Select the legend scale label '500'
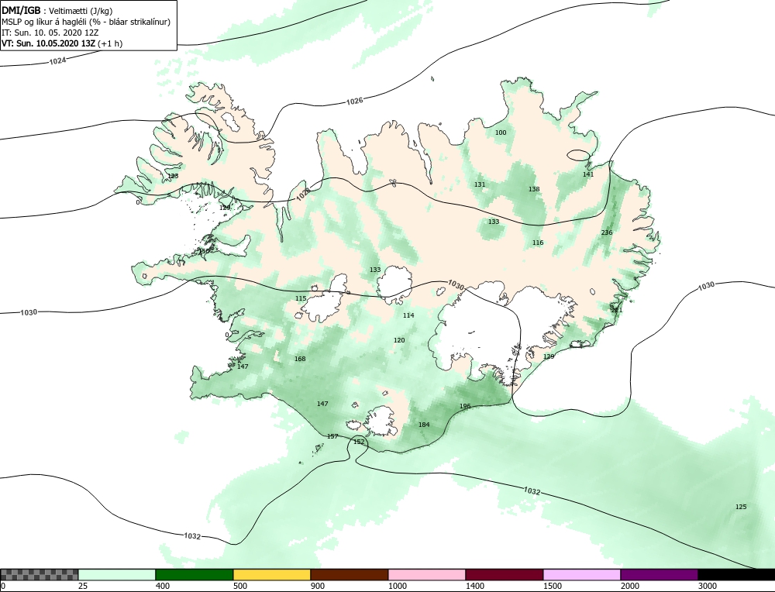The image size is (775, 592). point(239,586)
